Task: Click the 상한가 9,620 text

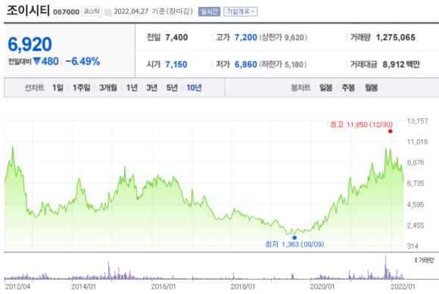Action: pos(283,38)
